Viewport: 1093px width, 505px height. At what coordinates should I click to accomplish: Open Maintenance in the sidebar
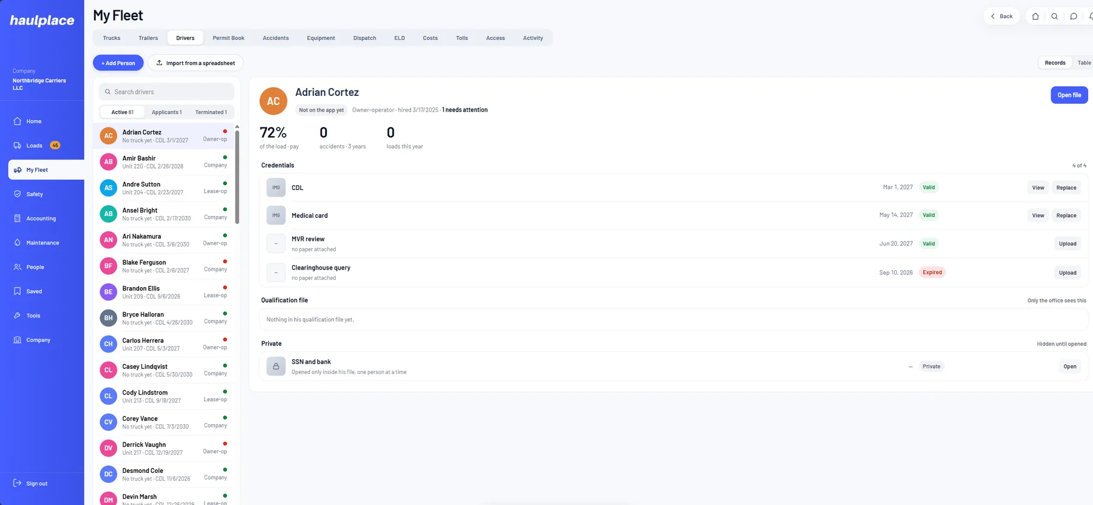[43, 243]
